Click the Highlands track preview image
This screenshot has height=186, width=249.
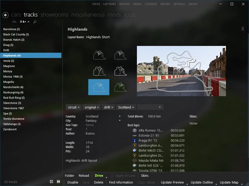(181, 71)
